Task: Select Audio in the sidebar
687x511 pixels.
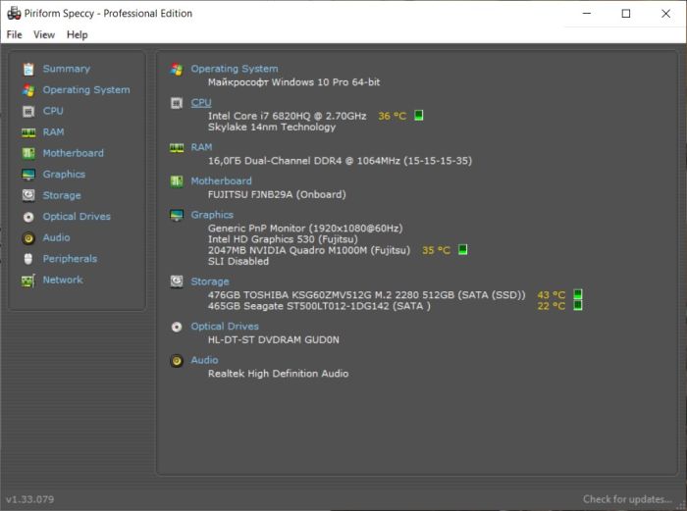Action: 57,237
